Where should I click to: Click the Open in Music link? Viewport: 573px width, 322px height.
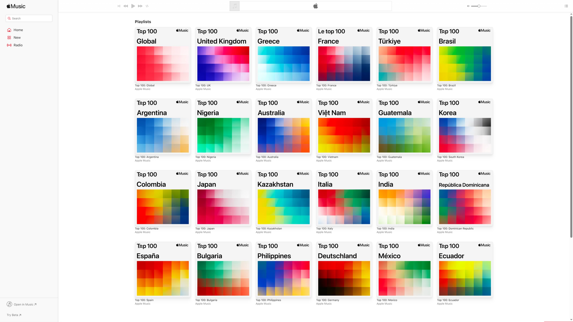pyautogui.click(x=25, y=304)
